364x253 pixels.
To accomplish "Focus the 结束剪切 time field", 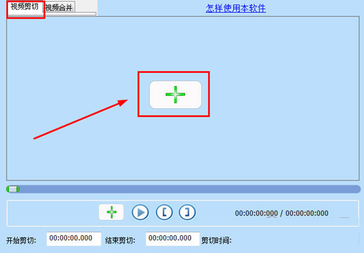I will pos(173,239).
